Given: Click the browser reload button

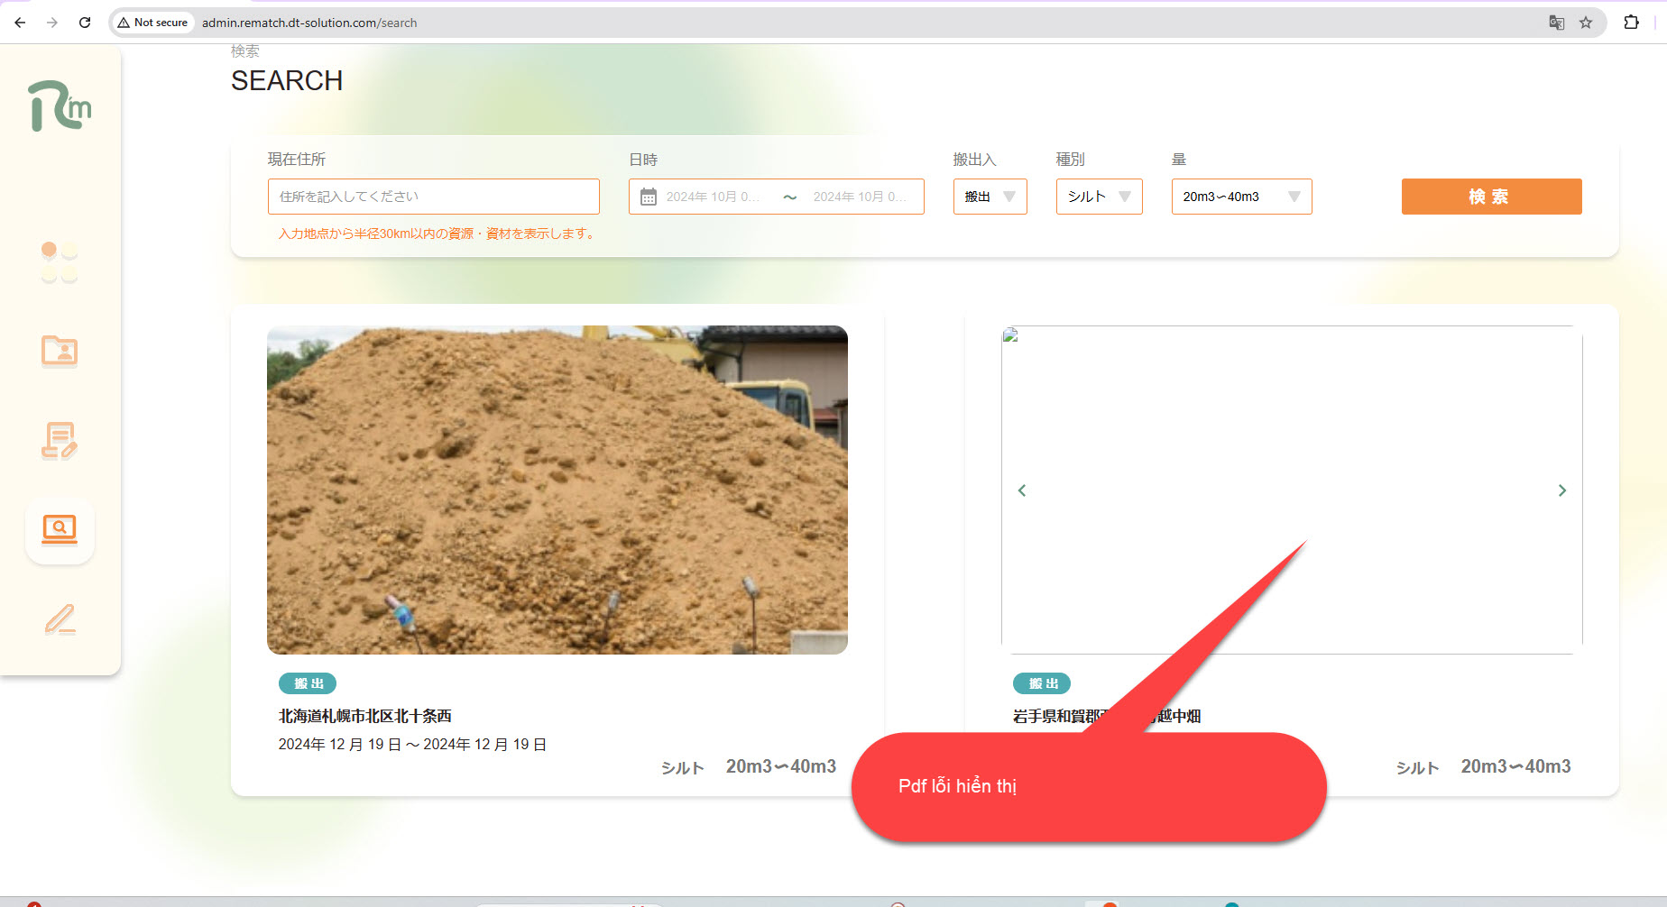Looking at the screenshot, I should click(x=85, y=23).
